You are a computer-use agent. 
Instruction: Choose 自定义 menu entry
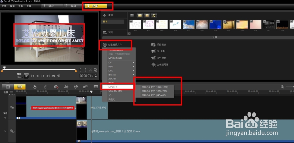pyautogui.click(x=119, y=99)
